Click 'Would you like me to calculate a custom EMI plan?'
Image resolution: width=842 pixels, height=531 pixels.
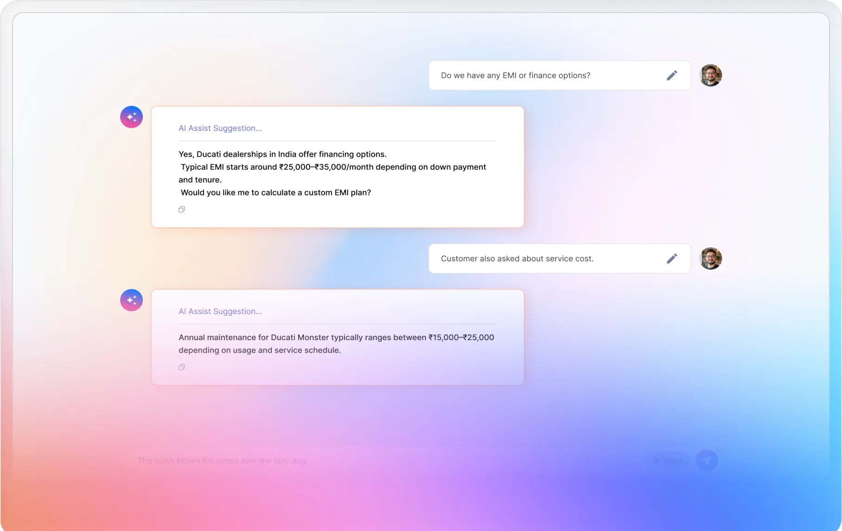[x=276, y=193]
